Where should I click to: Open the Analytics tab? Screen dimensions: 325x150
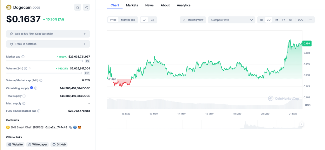click(x=183, y=5)
